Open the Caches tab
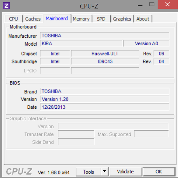178x178 pixels. pyautogui.click(x=33, y=19)
